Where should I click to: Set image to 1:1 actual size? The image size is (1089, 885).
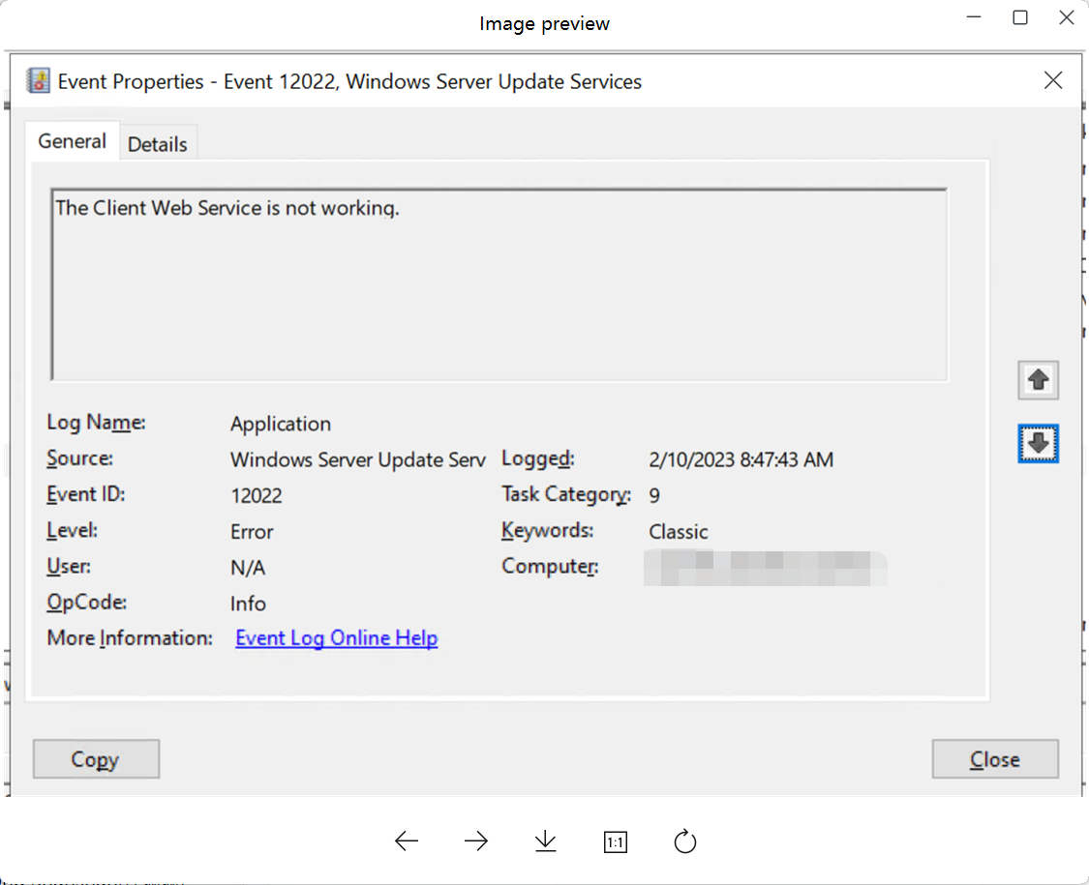pos(616,842)
